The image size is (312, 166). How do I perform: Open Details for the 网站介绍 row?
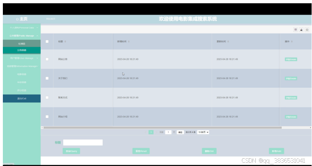point(291,117)
